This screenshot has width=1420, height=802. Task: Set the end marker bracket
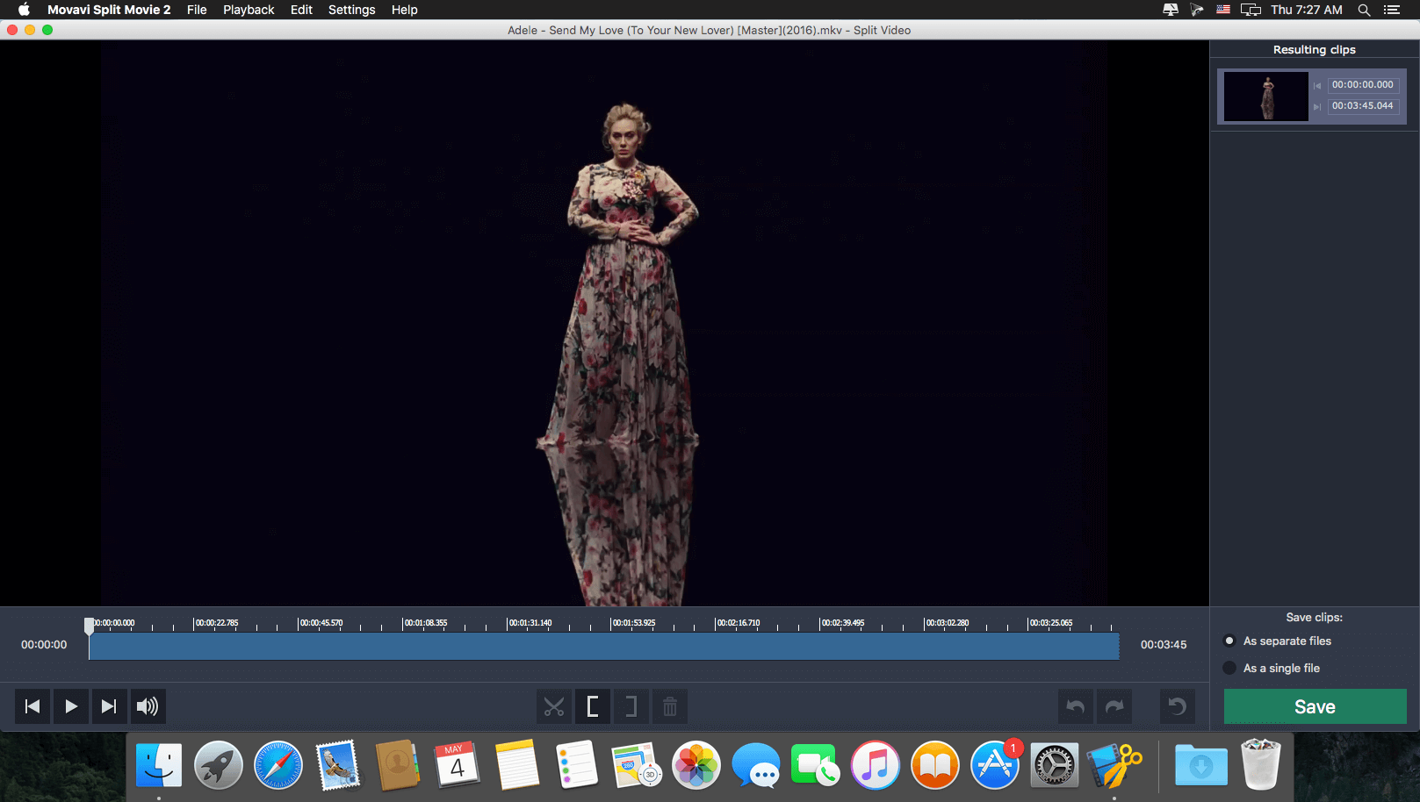point(631,706)
